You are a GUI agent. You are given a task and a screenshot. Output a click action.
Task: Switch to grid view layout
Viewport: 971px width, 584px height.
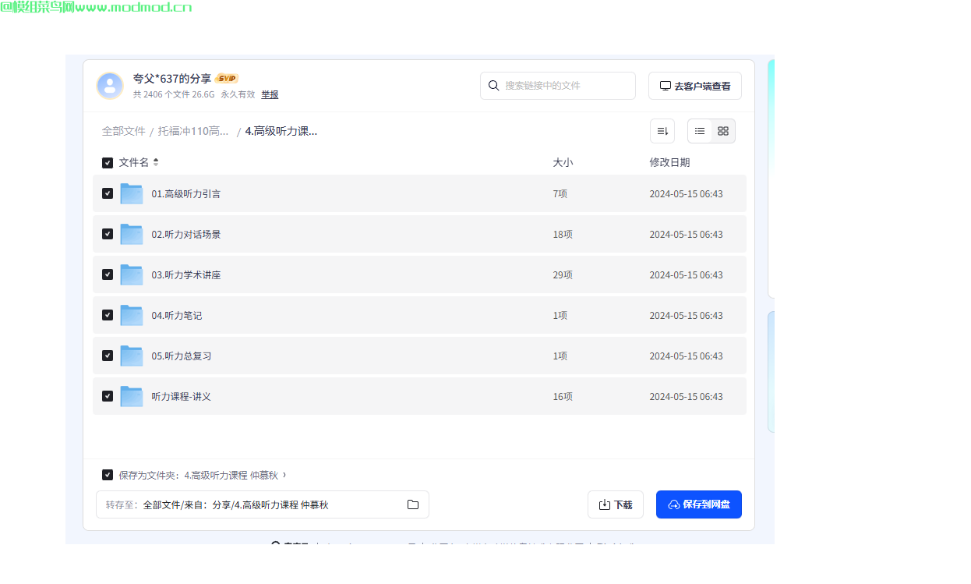(723, 131)
